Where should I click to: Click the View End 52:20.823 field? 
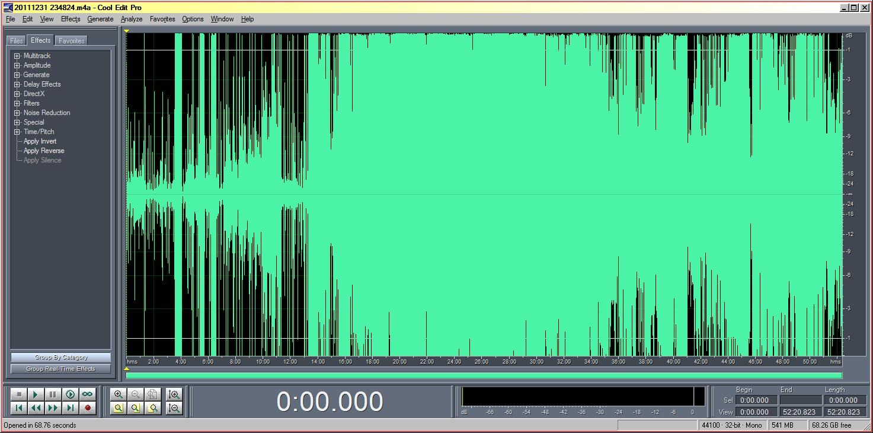coord(801,412)
